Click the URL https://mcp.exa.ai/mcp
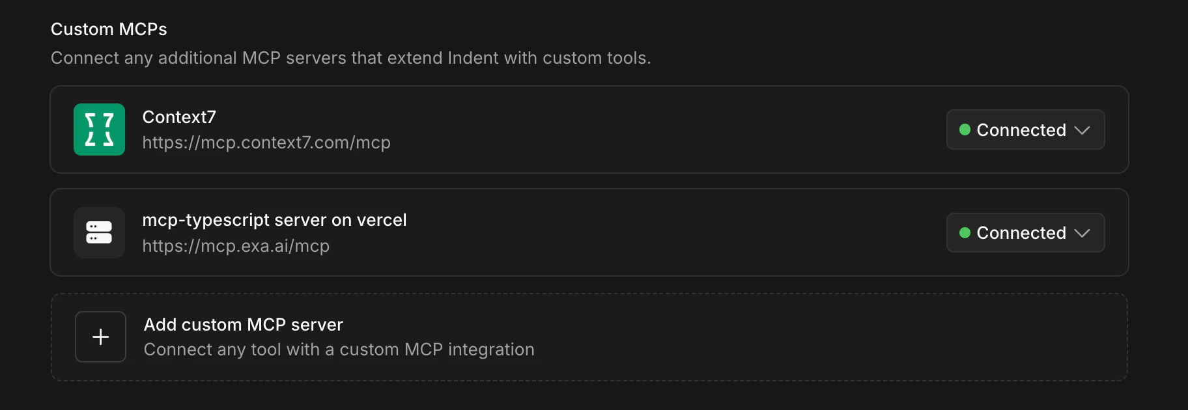The width and height of the screenshot is (1188, 410). [236, 246]
